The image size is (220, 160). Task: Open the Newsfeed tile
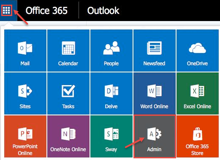[155, 51]
